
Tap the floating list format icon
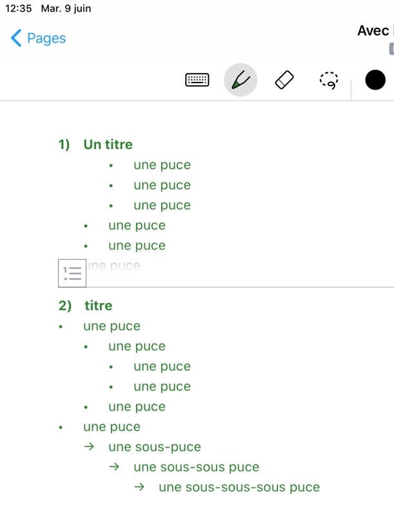pyautogui.click(x=72, y=273)
